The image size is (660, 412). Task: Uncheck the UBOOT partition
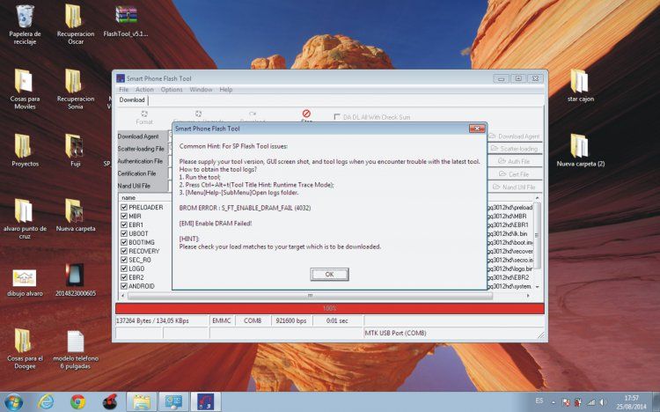(x=124, y=233)
